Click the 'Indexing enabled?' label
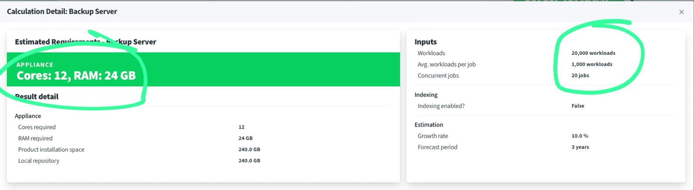Image resolution: width=694 pixels, height=190 pixels. coord(441,106)
